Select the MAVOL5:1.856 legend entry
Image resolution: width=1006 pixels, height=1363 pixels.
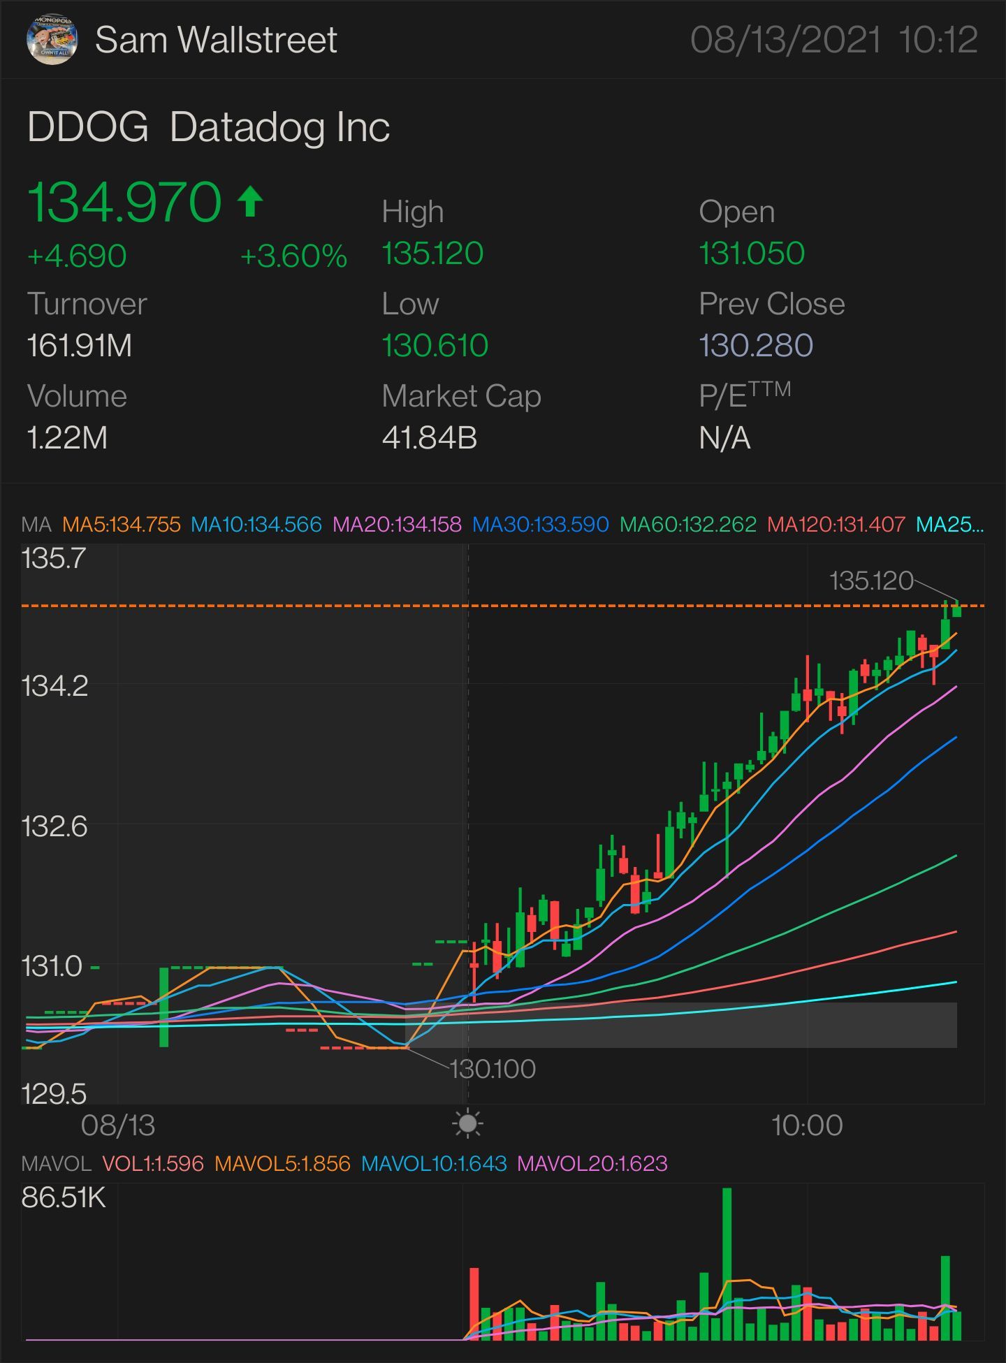[x=282, y=1163]
